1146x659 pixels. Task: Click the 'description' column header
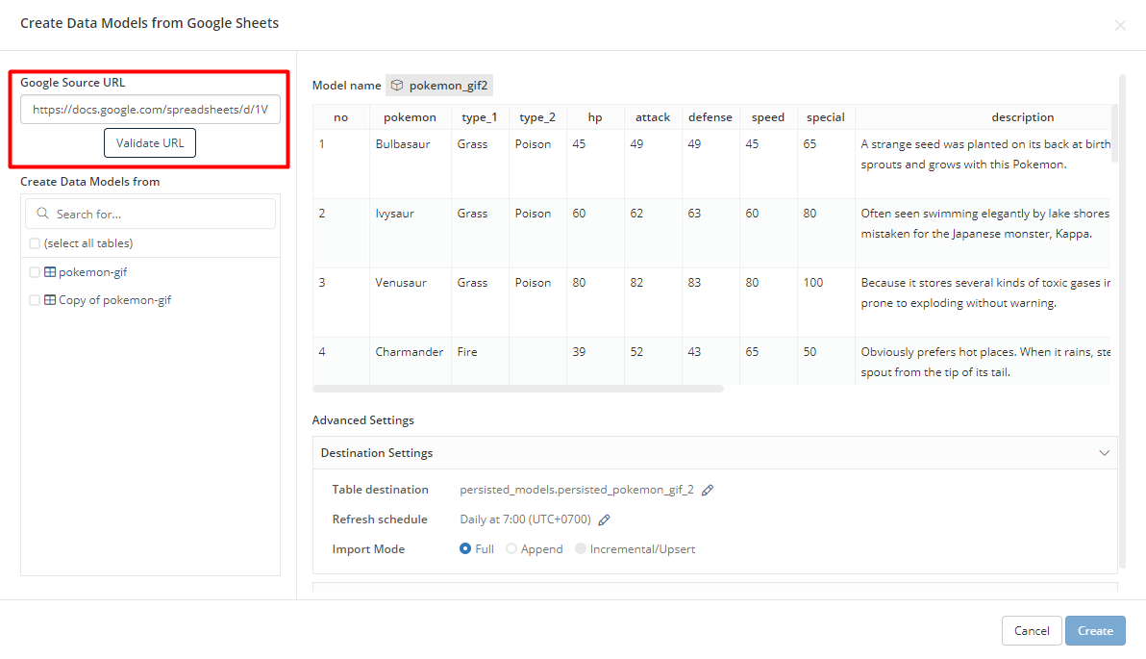pyautogui.click(x=1023, y=117)
